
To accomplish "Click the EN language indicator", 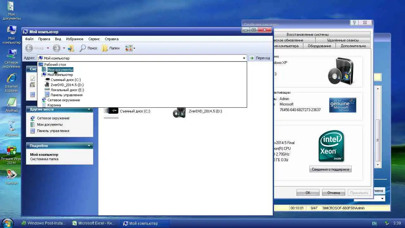I will pyautogui.click(x=374, y=223).
